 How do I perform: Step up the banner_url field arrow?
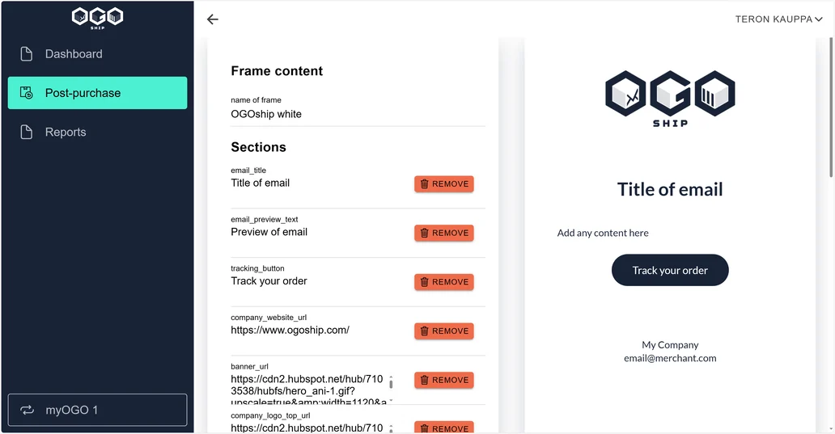391,377
